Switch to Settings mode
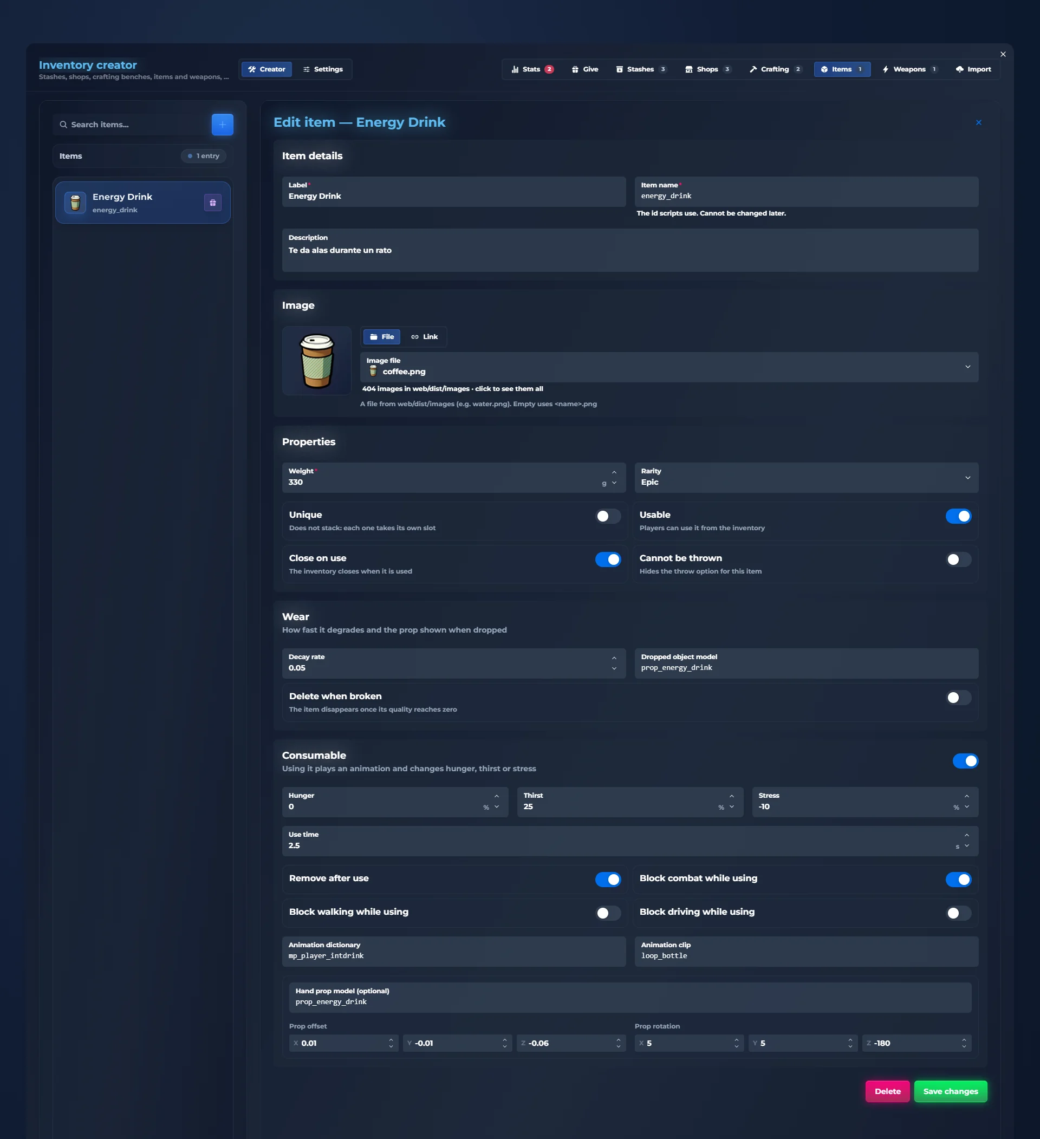 tap(323, 69)
